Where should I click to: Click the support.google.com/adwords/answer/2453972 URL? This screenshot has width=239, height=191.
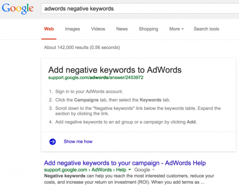96,77
